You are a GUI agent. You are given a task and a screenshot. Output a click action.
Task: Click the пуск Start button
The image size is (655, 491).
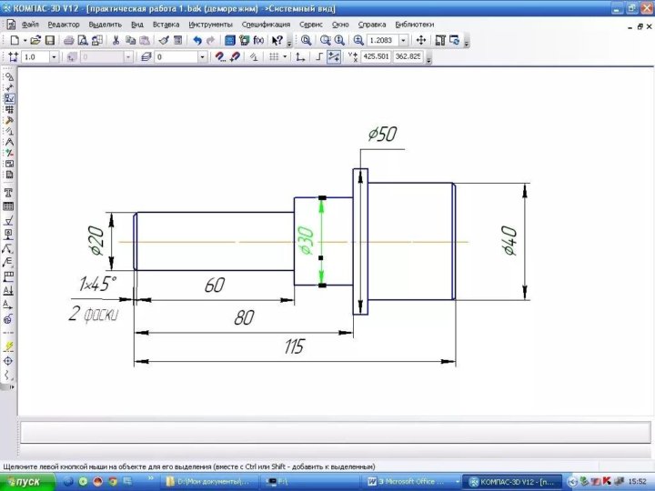click(22, 481)
